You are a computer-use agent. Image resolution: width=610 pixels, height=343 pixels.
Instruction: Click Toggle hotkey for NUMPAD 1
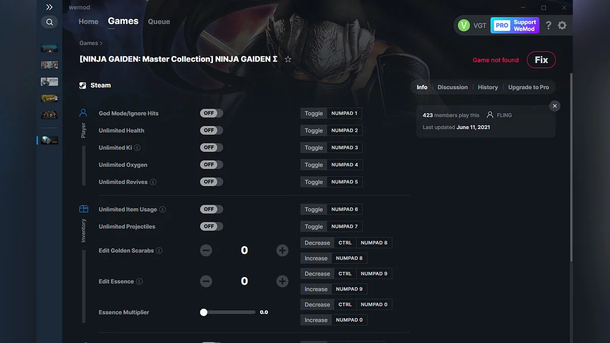(331, 113)
